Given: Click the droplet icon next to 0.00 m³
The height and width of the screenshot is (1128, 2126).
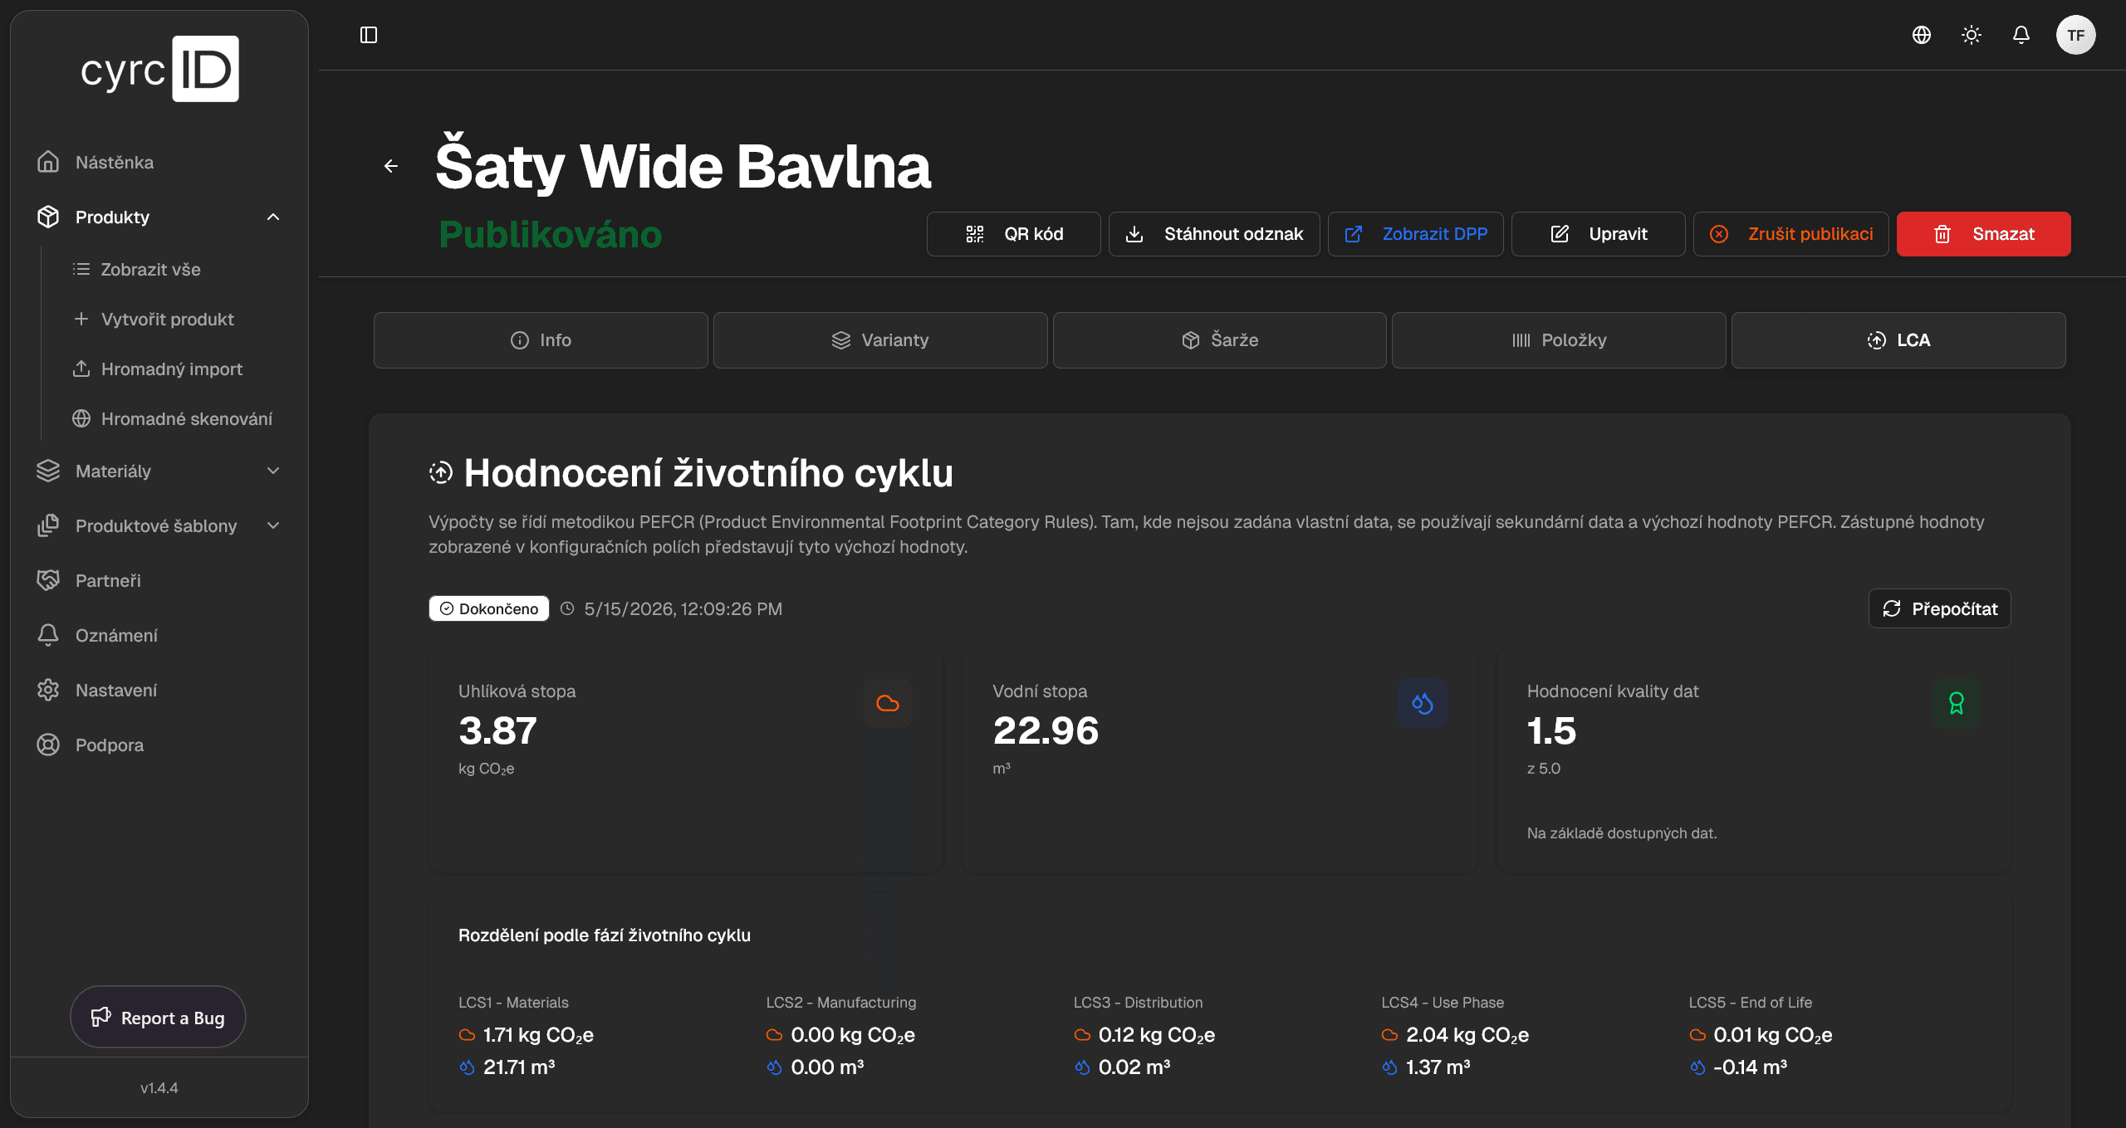Looking at the screenshot, I should [x=775, y=1067].
